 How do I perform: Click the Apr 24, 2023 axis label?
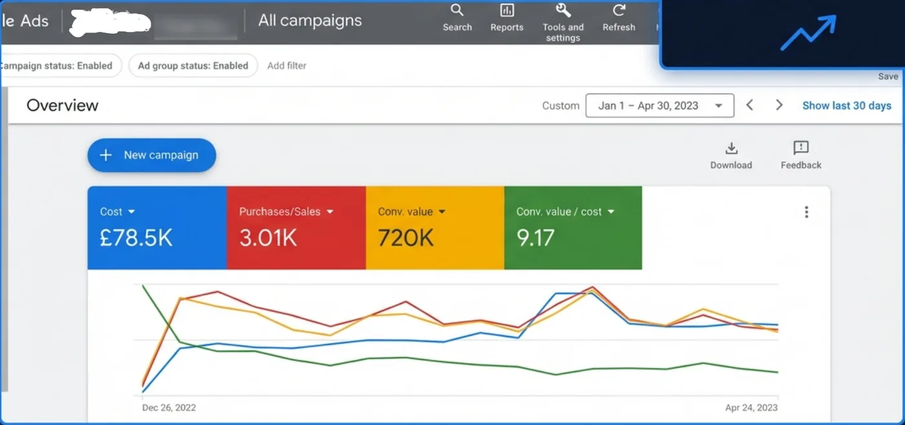pyautogui.click(x=751, y=408)
